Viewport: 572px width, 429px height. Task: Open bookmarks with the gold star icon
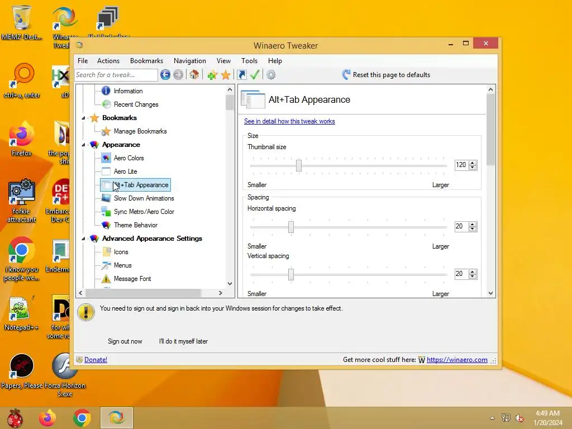[226, 75]
